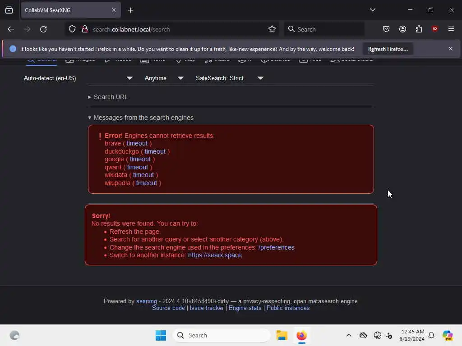462x346 pixels.
Task: Reload the current page
Action: (43, 29)
